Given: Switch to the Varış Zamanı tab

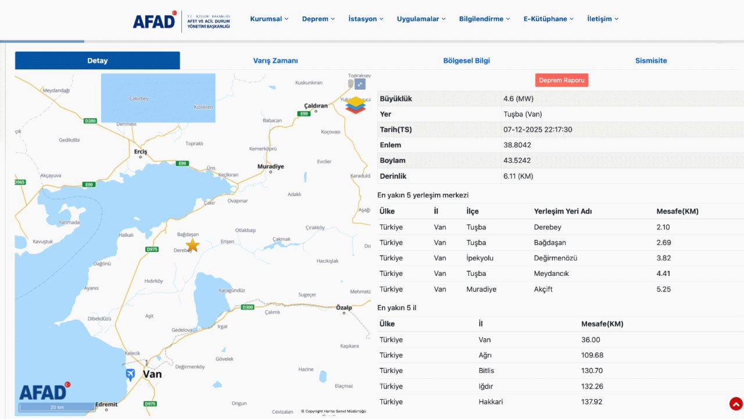Looking at the screenshot, I should pyautogui.click(x=276, y=61).
